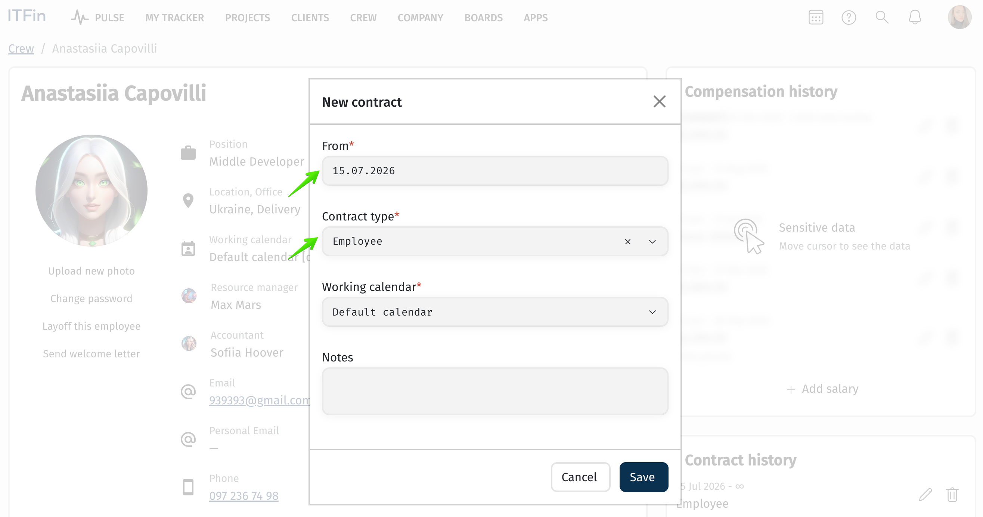Go to the Projects menu
This screenshot has width=983, height=517.
pos(247,18)
